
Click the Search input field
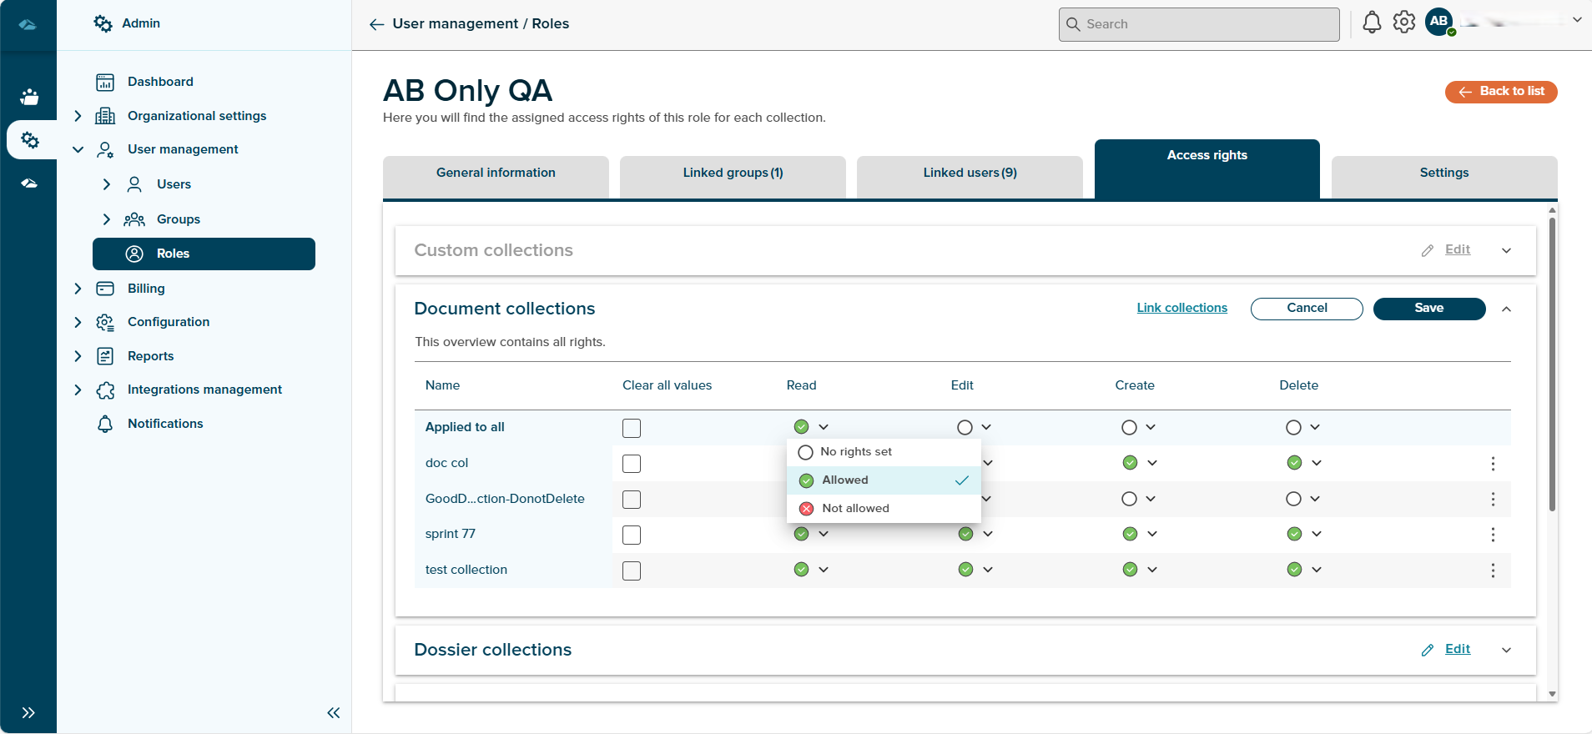click(1199, 24)
